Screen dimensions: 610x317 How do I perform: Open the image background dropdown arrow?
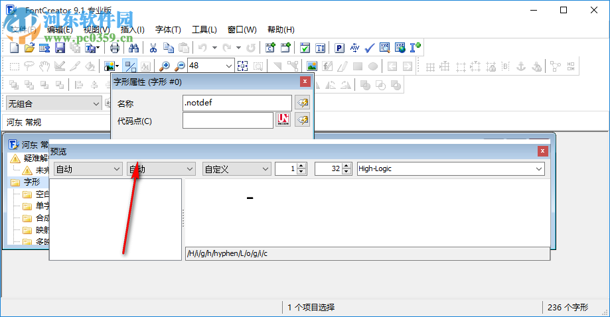(x=117, y=66)
